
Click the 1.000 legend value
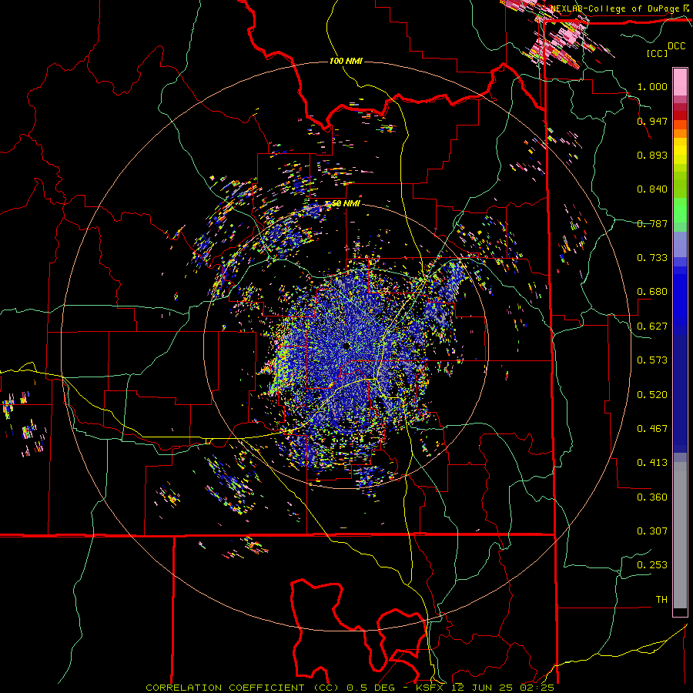pos(652,86)
